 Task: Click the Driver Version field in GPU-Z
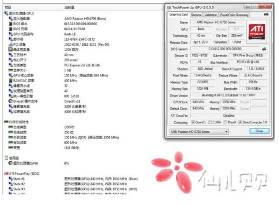[229, 95]
